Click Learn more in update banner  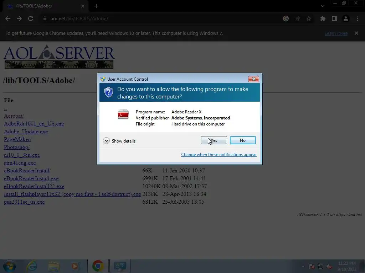(x=336, y=33)
